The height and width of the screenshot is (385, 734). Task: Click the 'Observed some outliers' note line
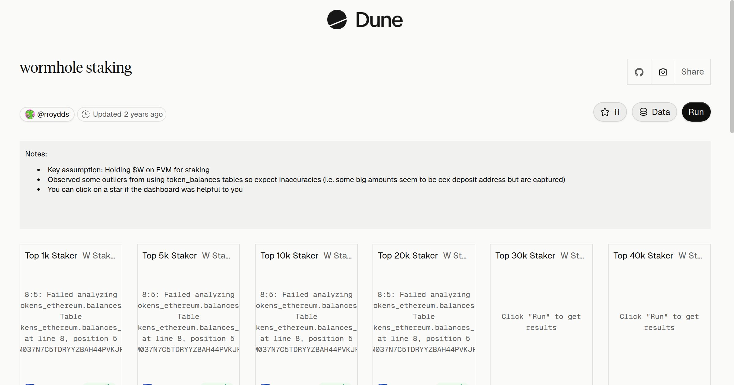(x=306, y=180)
